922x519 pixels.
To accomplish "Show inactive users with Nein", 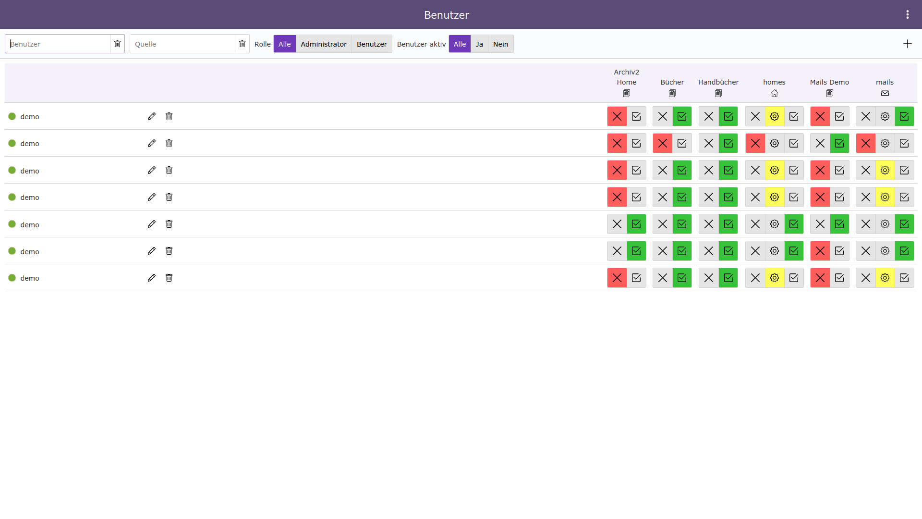I will tap(500, 44).
